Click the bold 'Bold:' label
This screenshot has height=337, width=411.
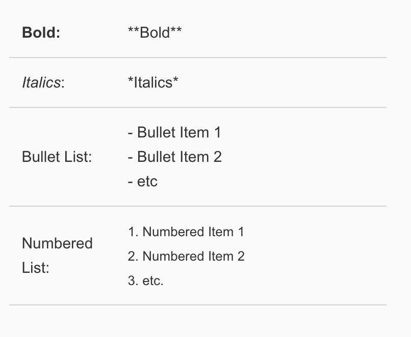(41, 33)
